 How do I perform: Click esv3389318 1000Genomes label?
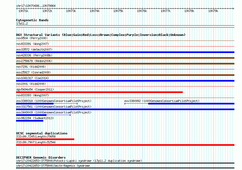(x=54, y=101)
